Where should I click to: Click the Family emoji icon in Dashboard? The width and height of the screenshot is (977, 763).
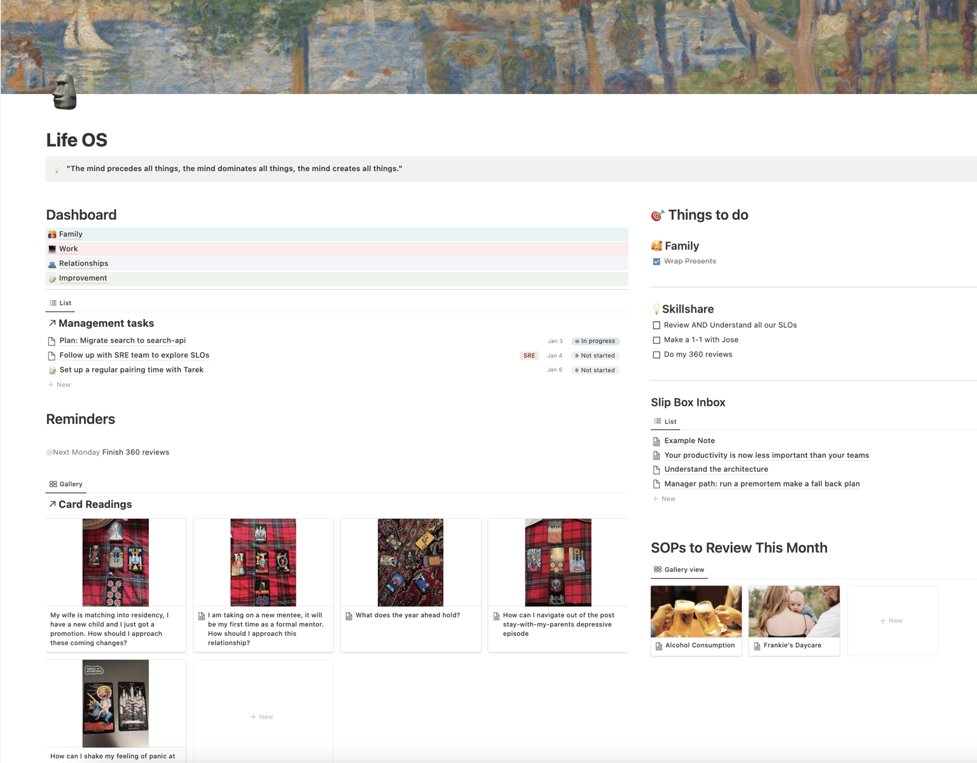point(52,235)
